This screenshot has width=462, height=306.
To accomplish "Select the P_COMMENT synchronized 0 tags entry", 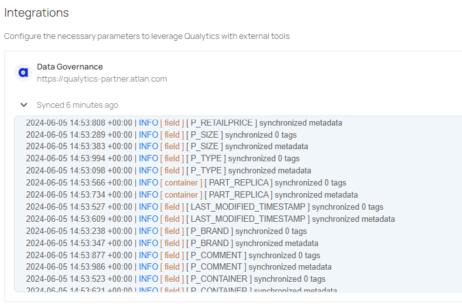I will click(173, 256).
